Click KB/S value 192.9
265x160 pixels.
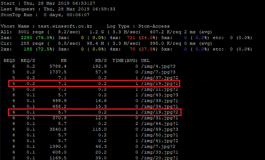pyautogui.click(x=100, y=67)
